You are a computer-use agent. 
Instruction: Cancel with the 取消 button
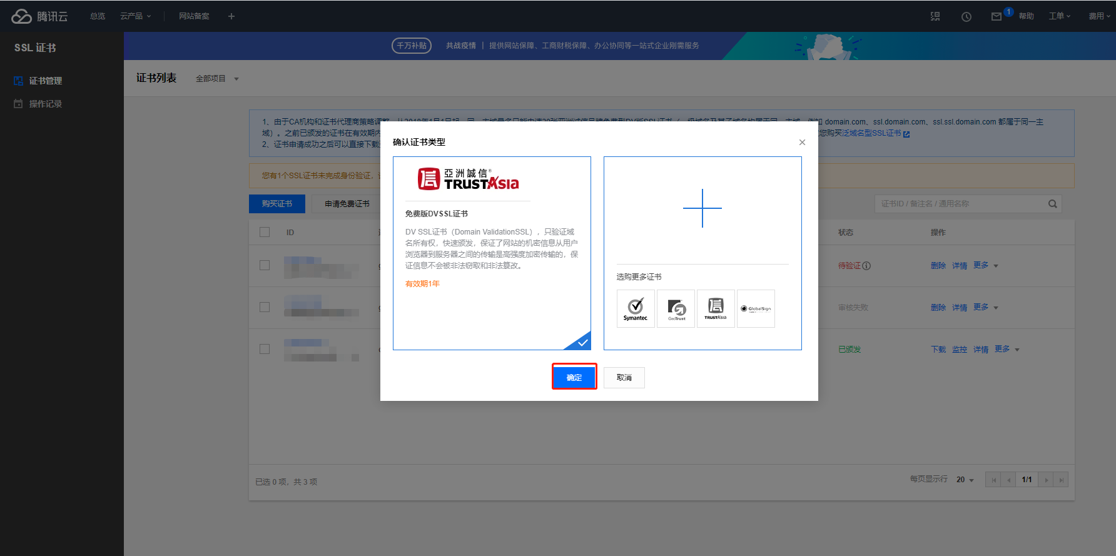tap(624, 378)
